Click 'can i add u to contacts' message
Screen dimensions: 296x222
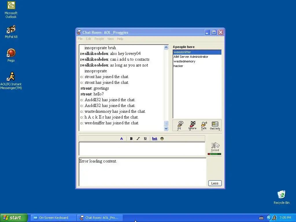(x=115, y=59)
